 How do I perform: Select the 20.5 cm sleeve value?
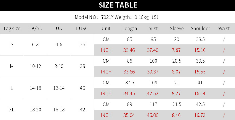tap(177, 61)
